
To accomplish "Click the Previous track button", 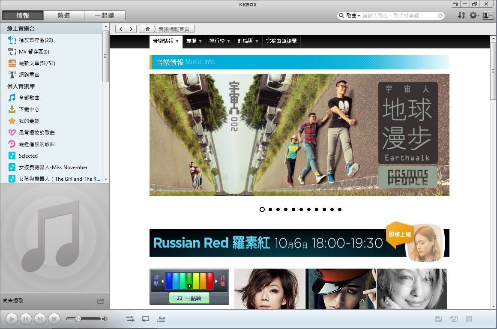I will [x=26, y=319].
